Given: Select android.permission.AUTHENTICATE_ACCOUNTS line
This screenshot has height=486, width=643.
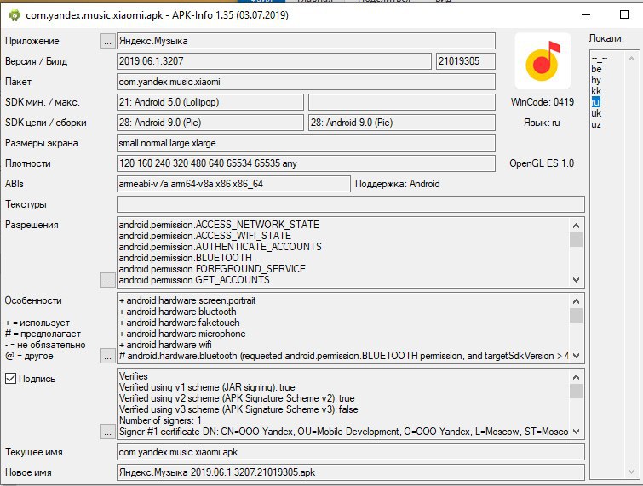Looking at the screenshot, I should pyautogui.click(x=221, y=247).
